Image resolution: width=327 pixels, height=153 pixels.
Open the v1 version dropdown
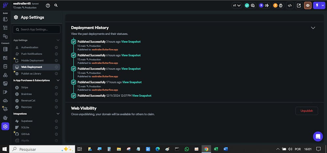[x=237, y=6]
